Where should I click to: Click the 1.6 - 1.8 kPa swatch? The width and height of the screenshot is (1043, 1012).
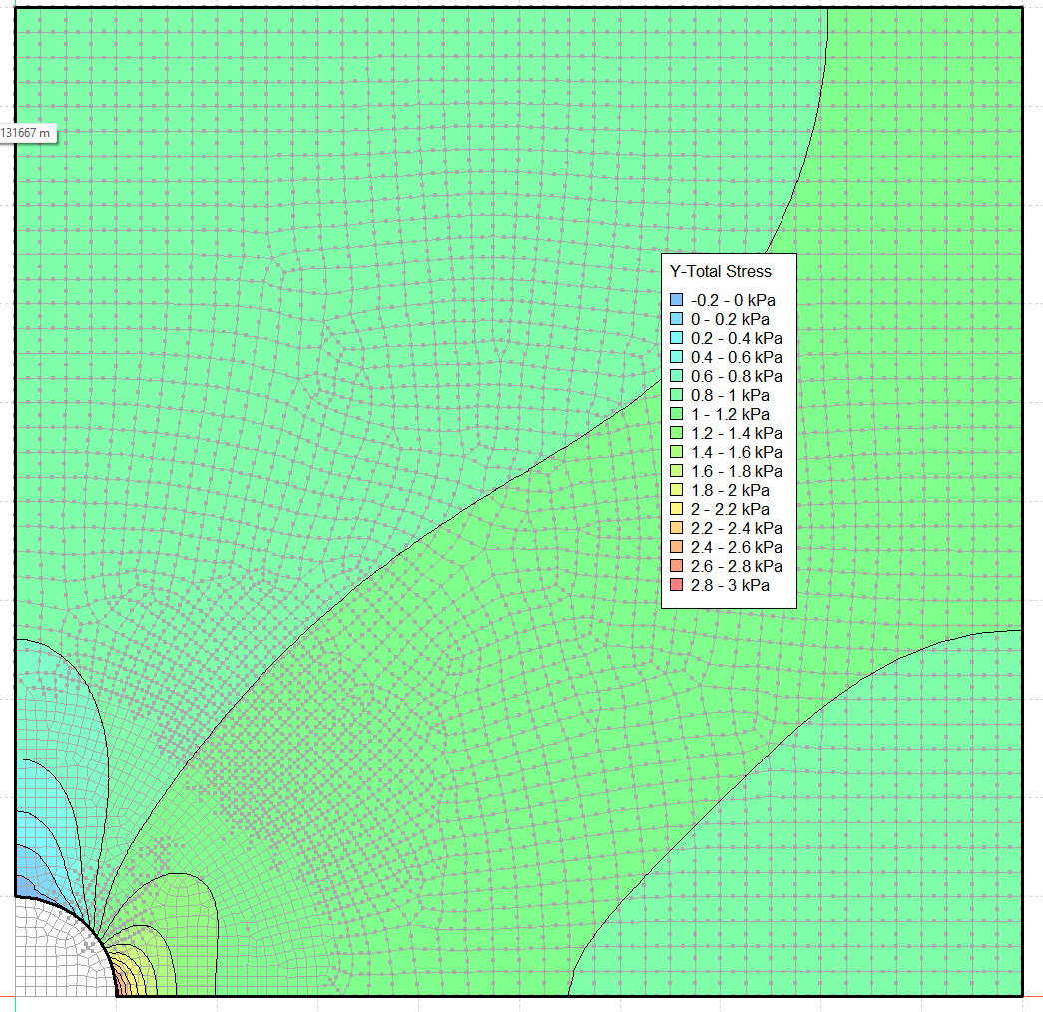point(676,471)
